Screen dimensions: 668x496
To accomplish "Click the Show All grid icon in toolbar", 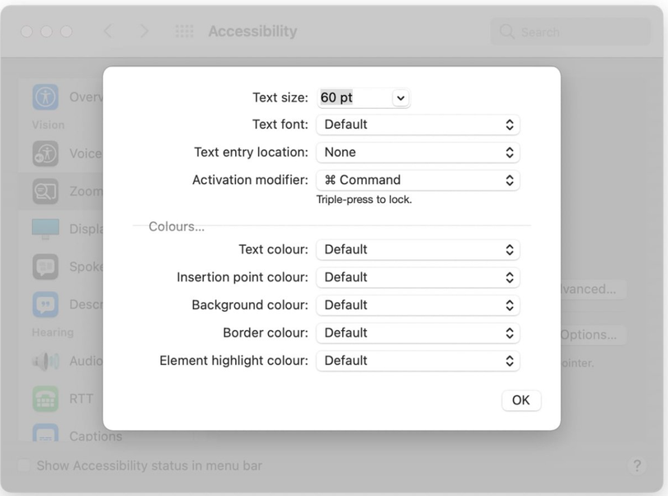I will (183, 31).
